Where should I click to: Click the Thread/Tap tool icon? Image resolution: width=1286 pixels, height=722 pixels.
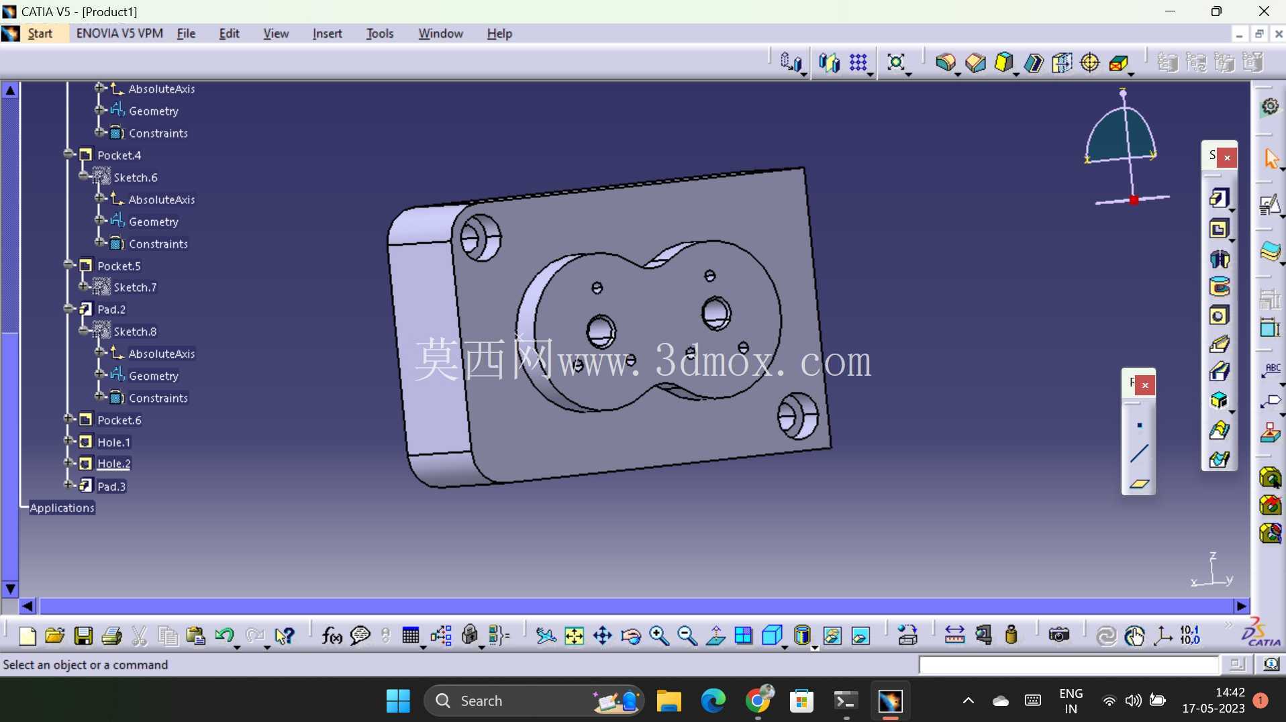point(1090,63)
